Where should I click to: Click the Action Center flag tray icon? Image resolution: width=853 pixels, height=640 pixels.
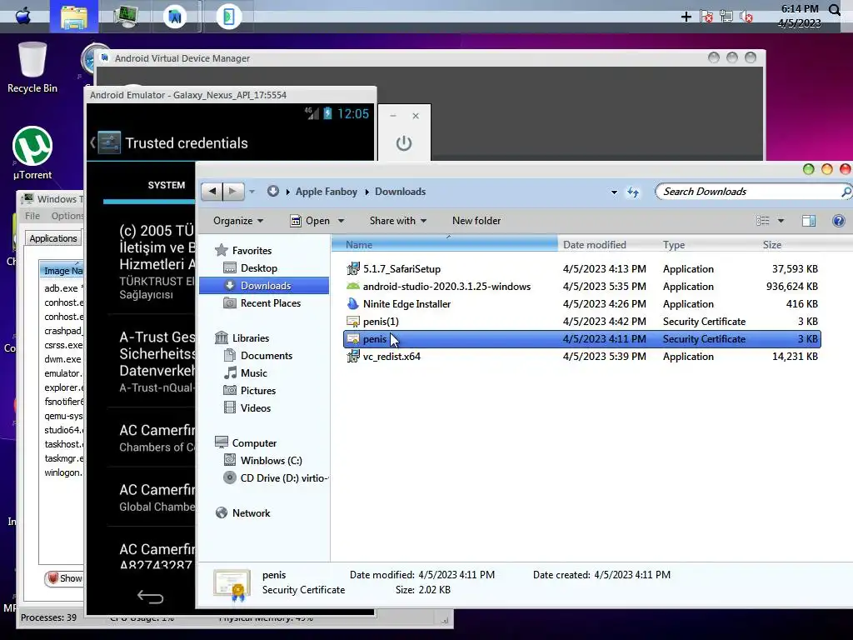[x=706, y=17]
